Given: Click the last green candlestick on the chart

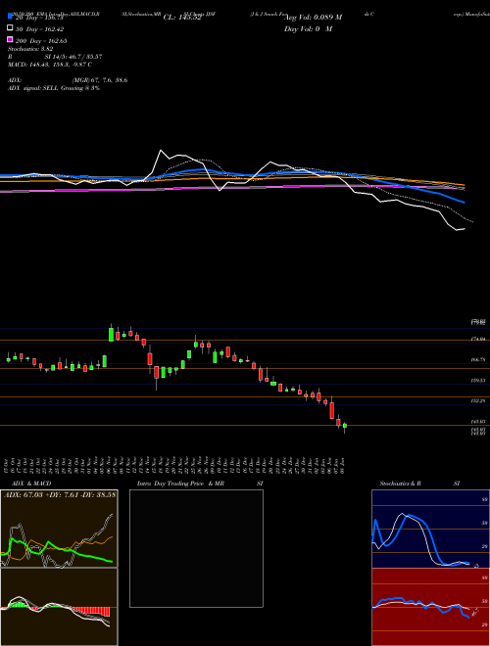Looking at the screenshot, I should coord(345,427).
